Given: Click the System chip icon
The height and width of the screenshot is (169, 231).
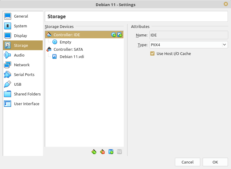Looking at the screenshot, I should pyautogui.click(x=8, y=26).
